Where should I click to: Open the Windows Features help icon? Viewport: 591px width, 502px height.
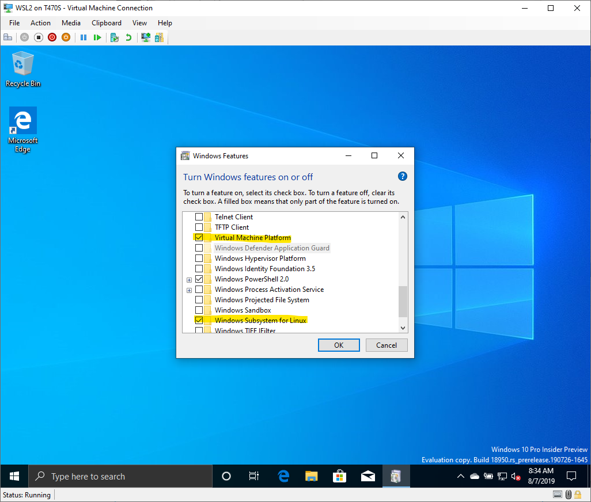pos(403,177)
